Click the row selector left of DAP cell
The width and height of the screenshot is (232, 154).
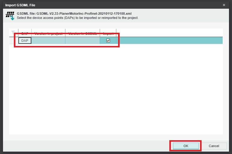coord(14,41)
